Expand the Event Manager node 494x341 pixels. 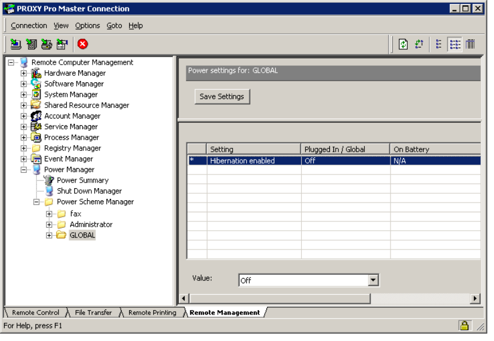pyautogui.click(x=23, y=159)
